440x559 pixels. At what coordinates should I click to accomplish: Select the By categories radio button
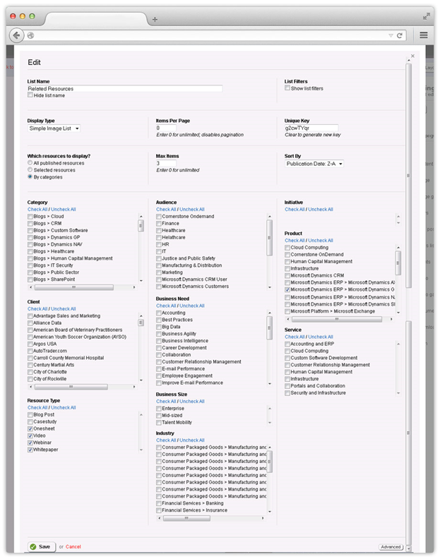coord(30,176)
